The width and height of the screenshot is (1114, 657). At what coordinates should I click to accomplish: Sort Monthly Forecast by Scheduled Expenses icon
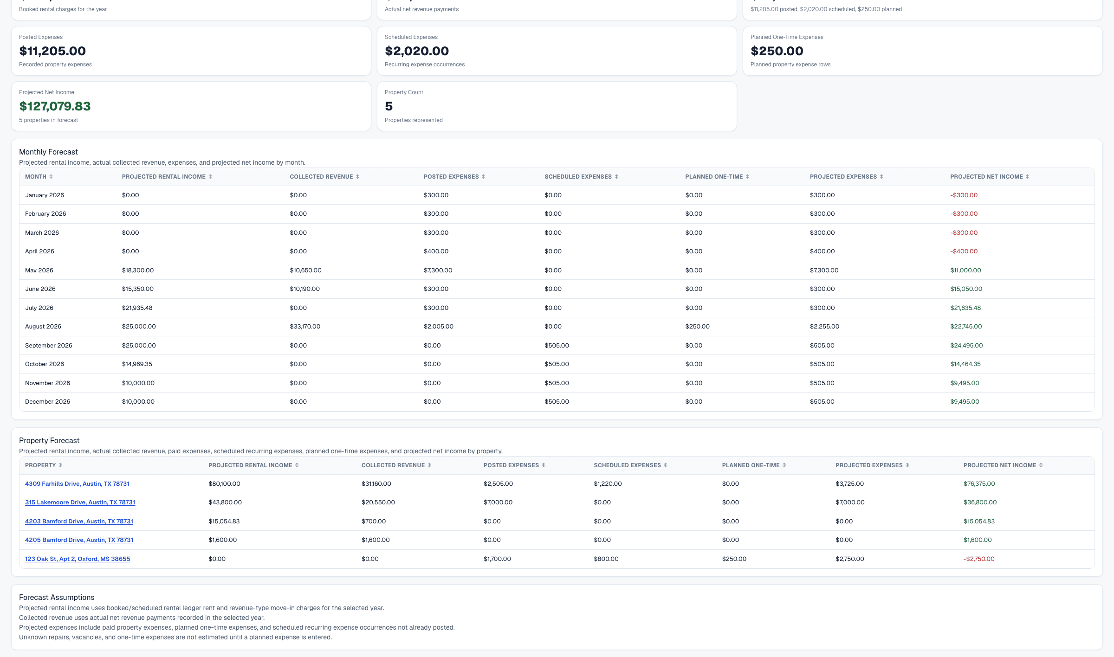tap(616, 177)
